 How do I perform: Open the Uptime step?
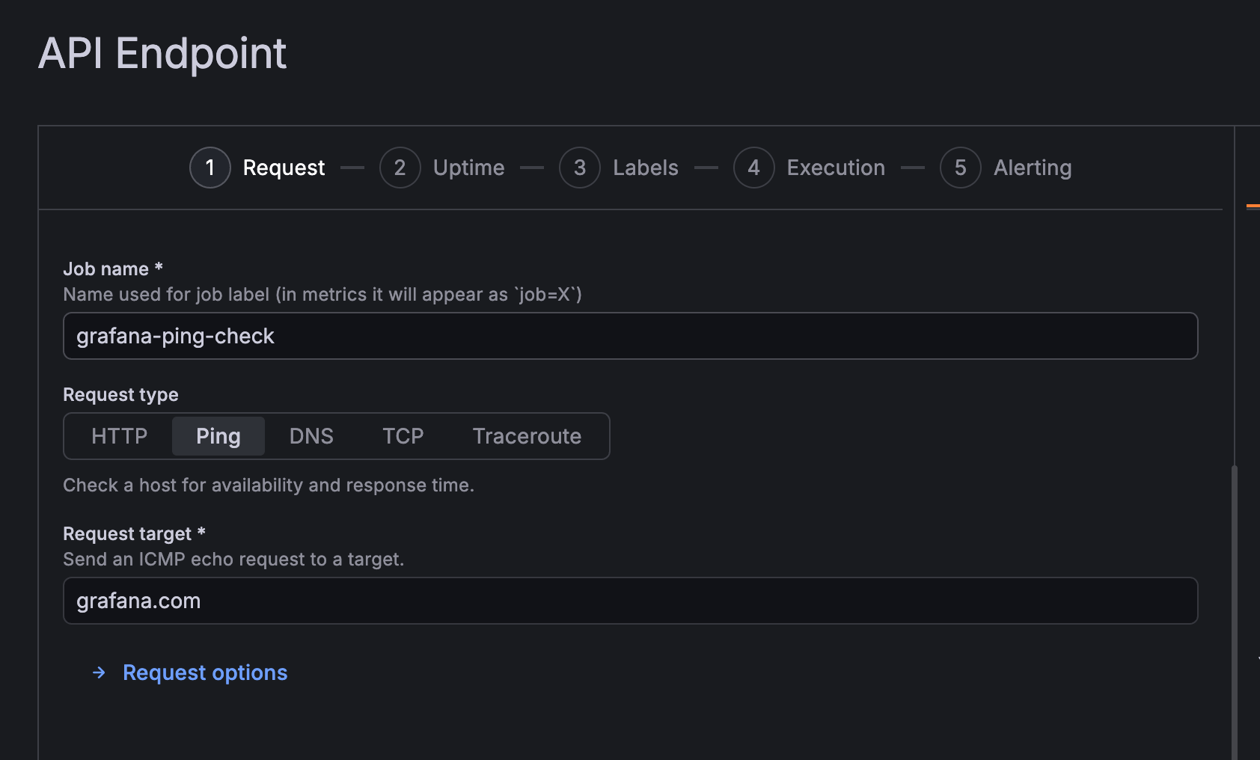tap(468, 168)
